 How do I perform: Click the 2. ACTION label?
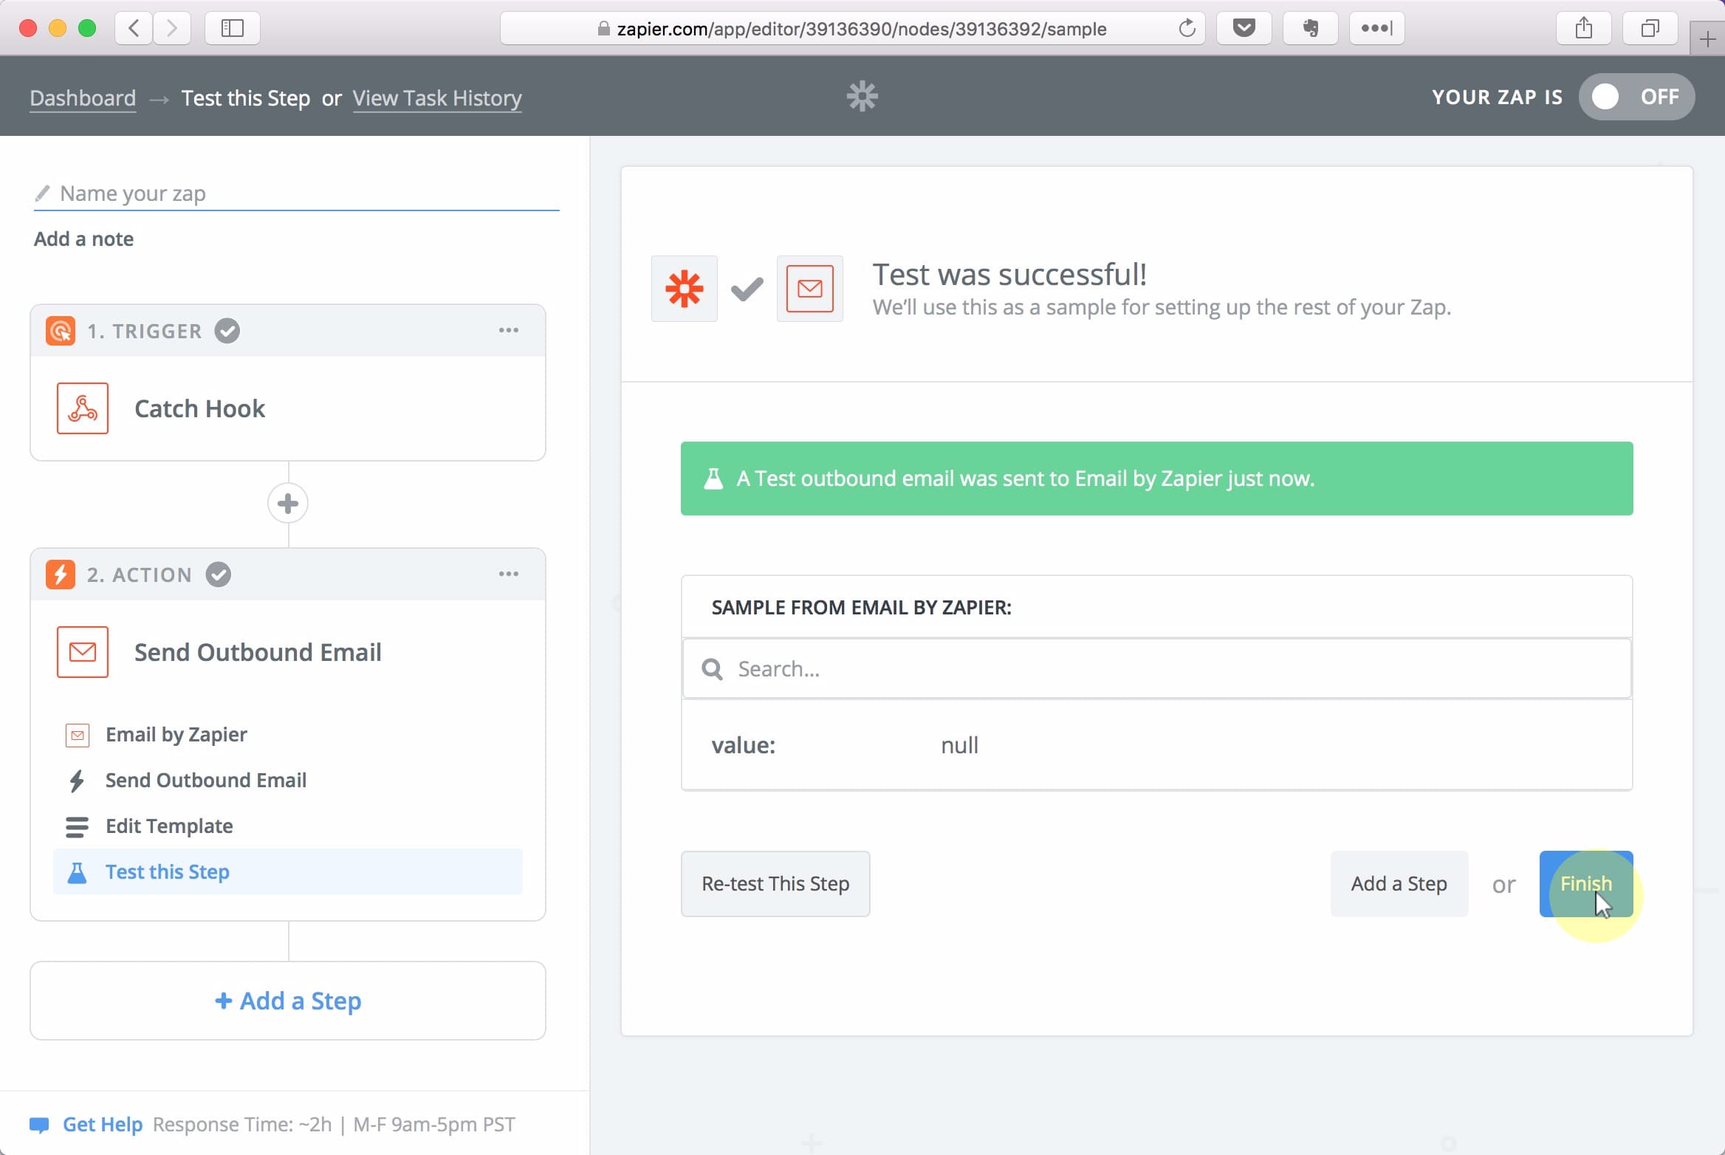point(139,575)
